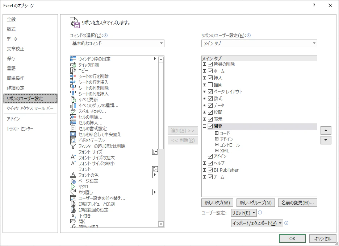Click the やり直し redo icon
Viewport: 339px width, 246px height.
(x=73, y=192)
